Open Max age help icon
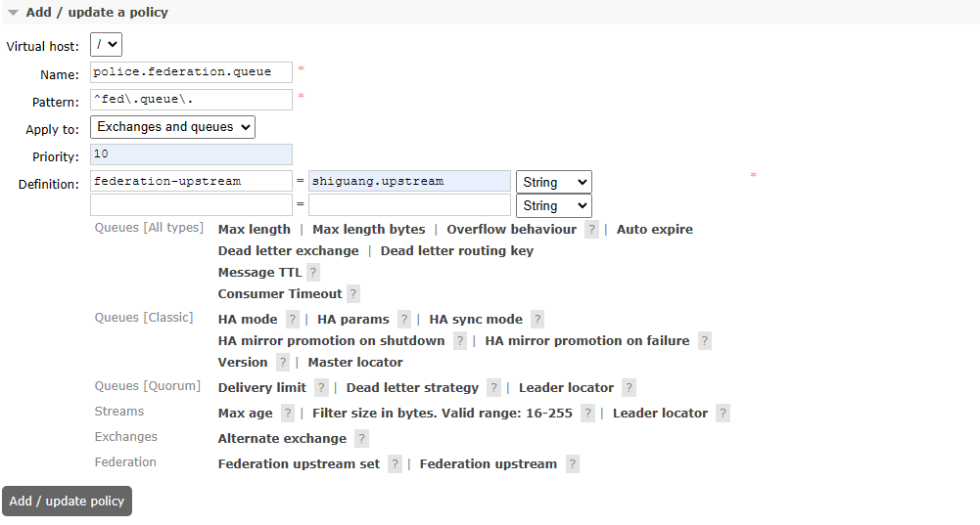Viewport: 980px width, 525px height. [x=288, y=414]
